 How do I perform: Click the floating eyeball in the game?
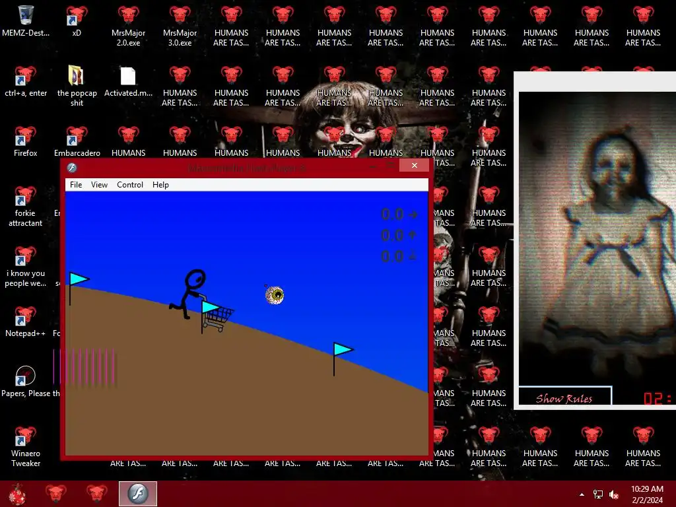[275, 295]
